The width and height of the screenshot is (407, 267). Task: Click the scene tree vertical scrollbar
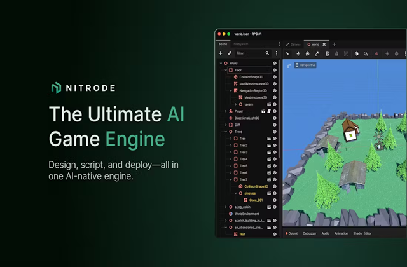tap(279, 109)
